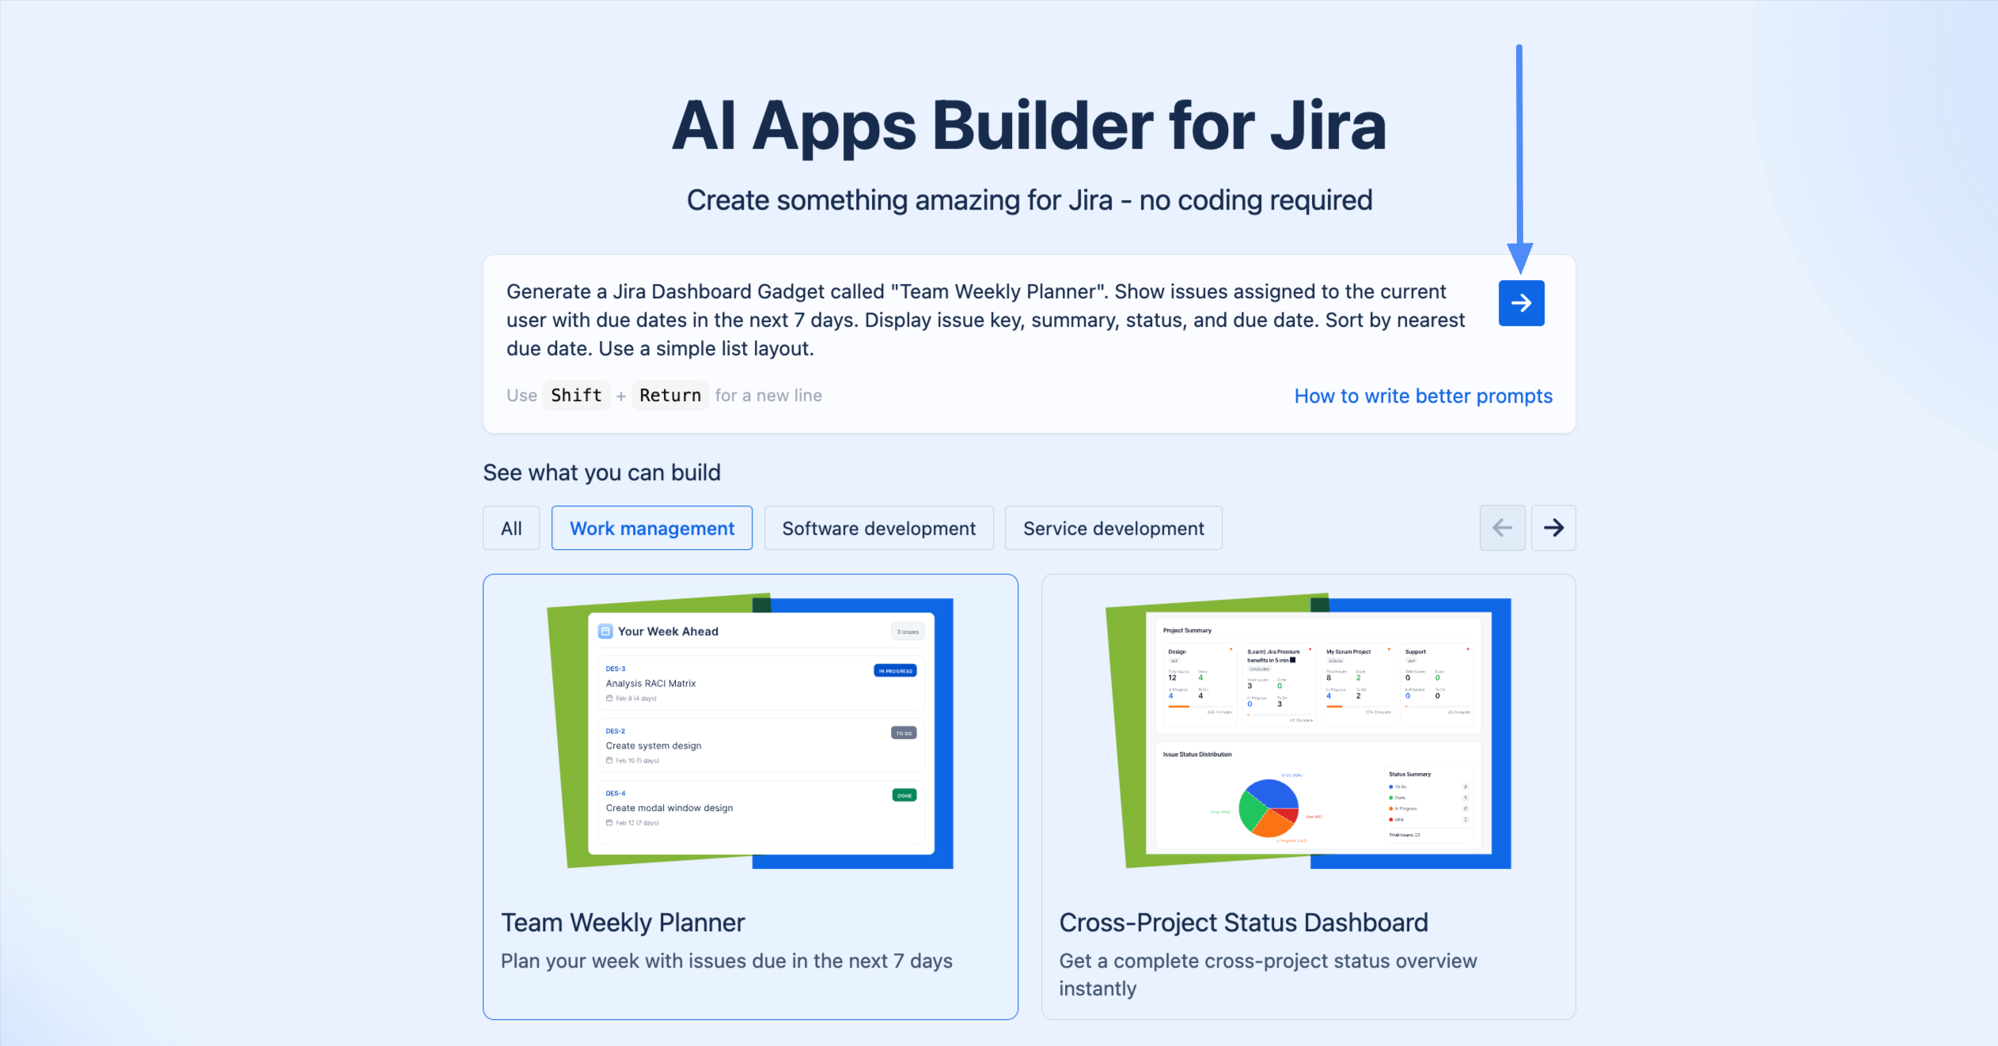Submit the prompt with the blue arrow button
Image resolution: width=1998 pixels, height=1046 pixels.
point(1521,303)
